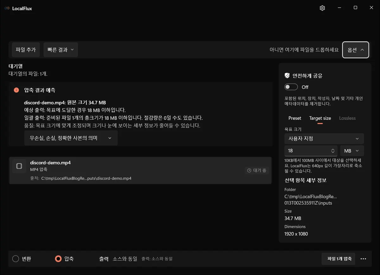
Task: Click the LocalFlux infinity logo icon
Action: click(7, 9)
